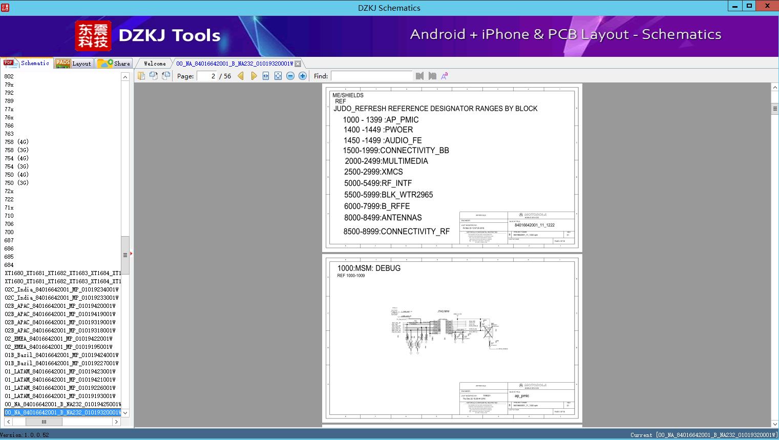
Task: Click the Find text field
Action: [x=371, y=76]
